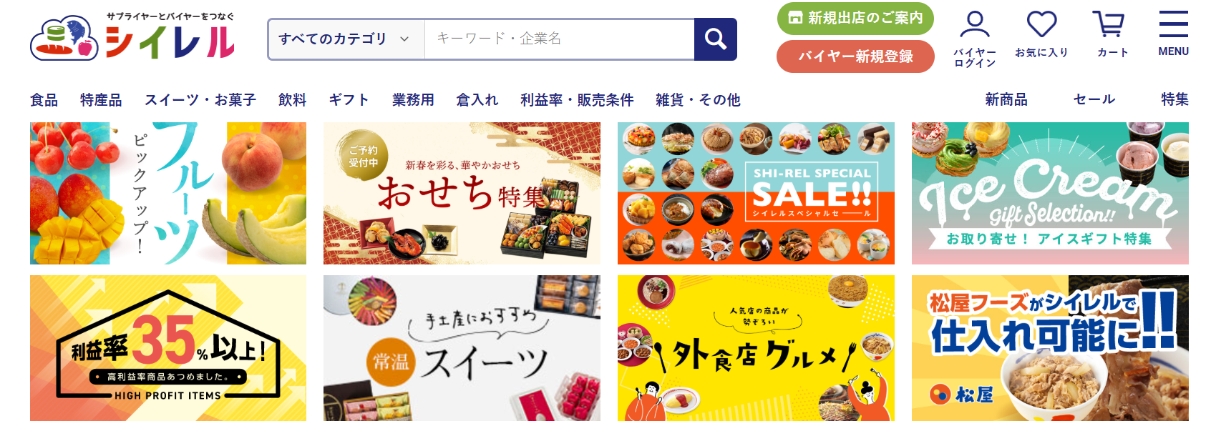This screenshot has width=1211, height=431.
Task: Open the shopping cart icon
Action: pos(1112,34)
